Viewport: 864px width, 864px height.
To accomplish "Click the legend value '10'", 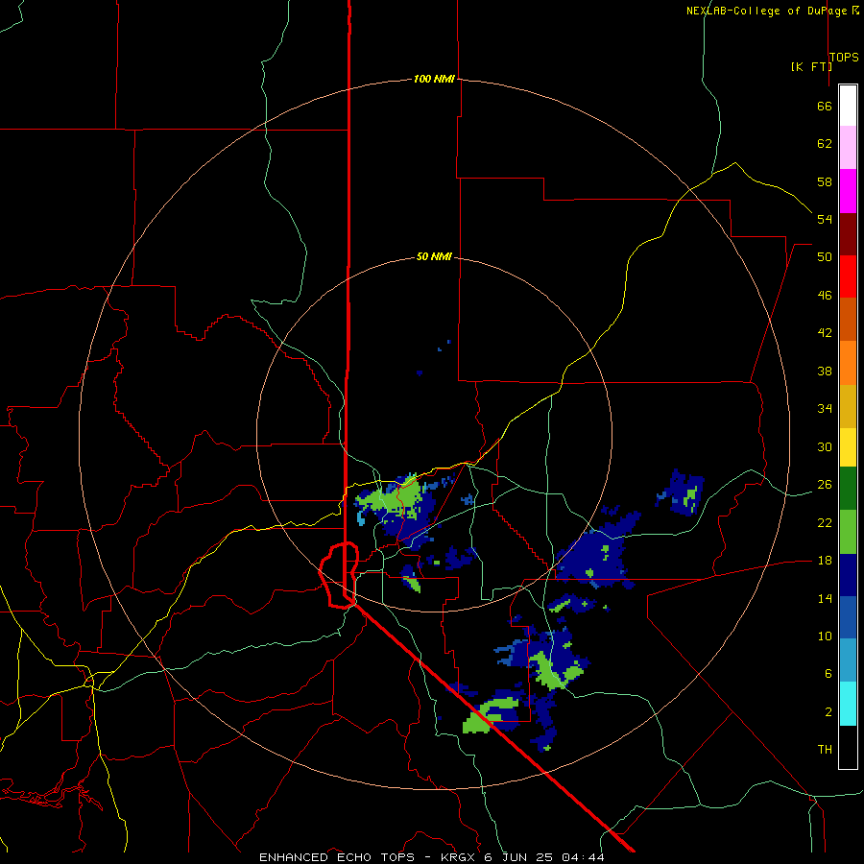I will 825,636.
